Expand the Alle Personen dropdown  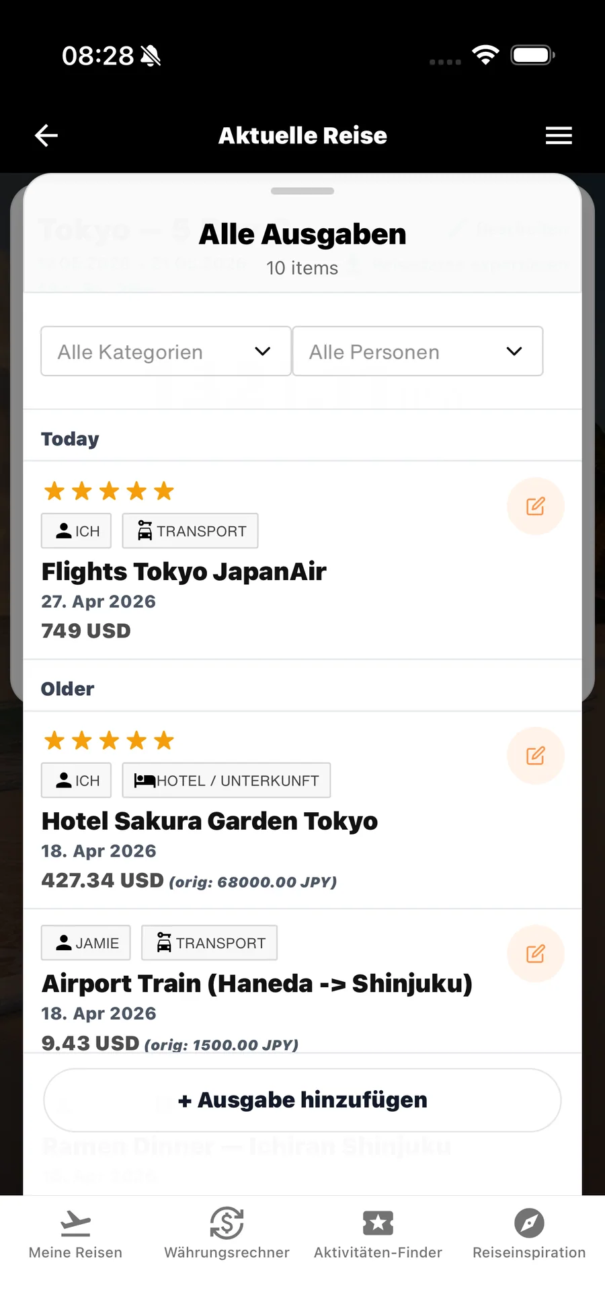click(417, 351)
